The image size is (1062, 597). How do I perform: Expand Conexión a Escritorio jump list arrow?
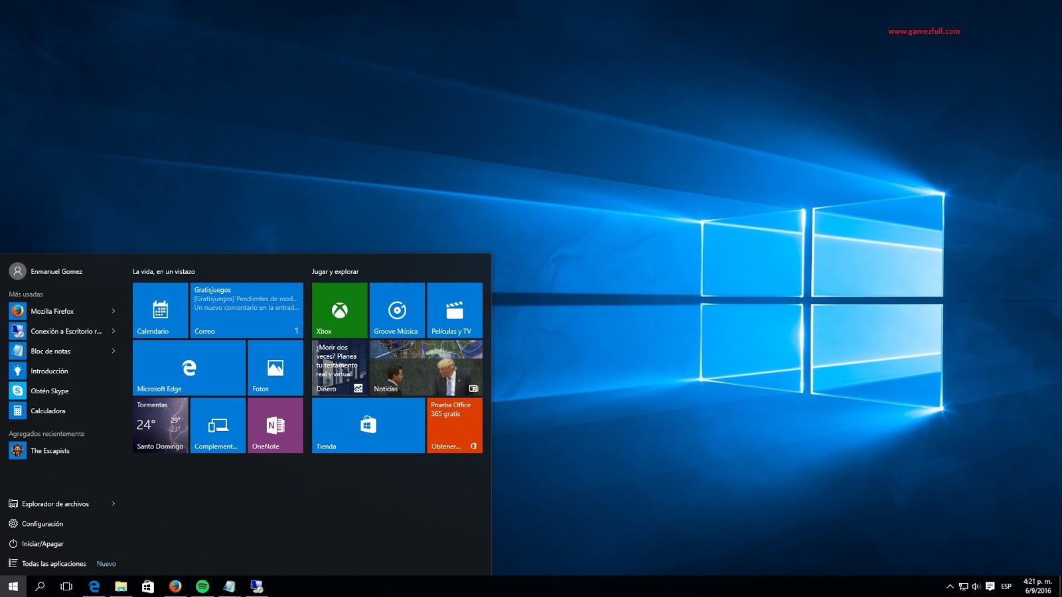(114, 331)
